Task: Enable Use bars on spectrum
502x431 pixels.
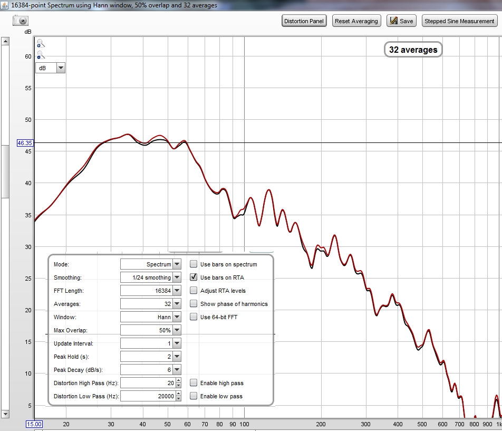Action: (194, 264)
